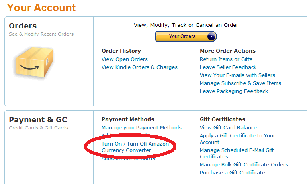The height and width of the screenshot is (184, 307).
Task: Open View Open Orders link
Action: tap(125, 59)
